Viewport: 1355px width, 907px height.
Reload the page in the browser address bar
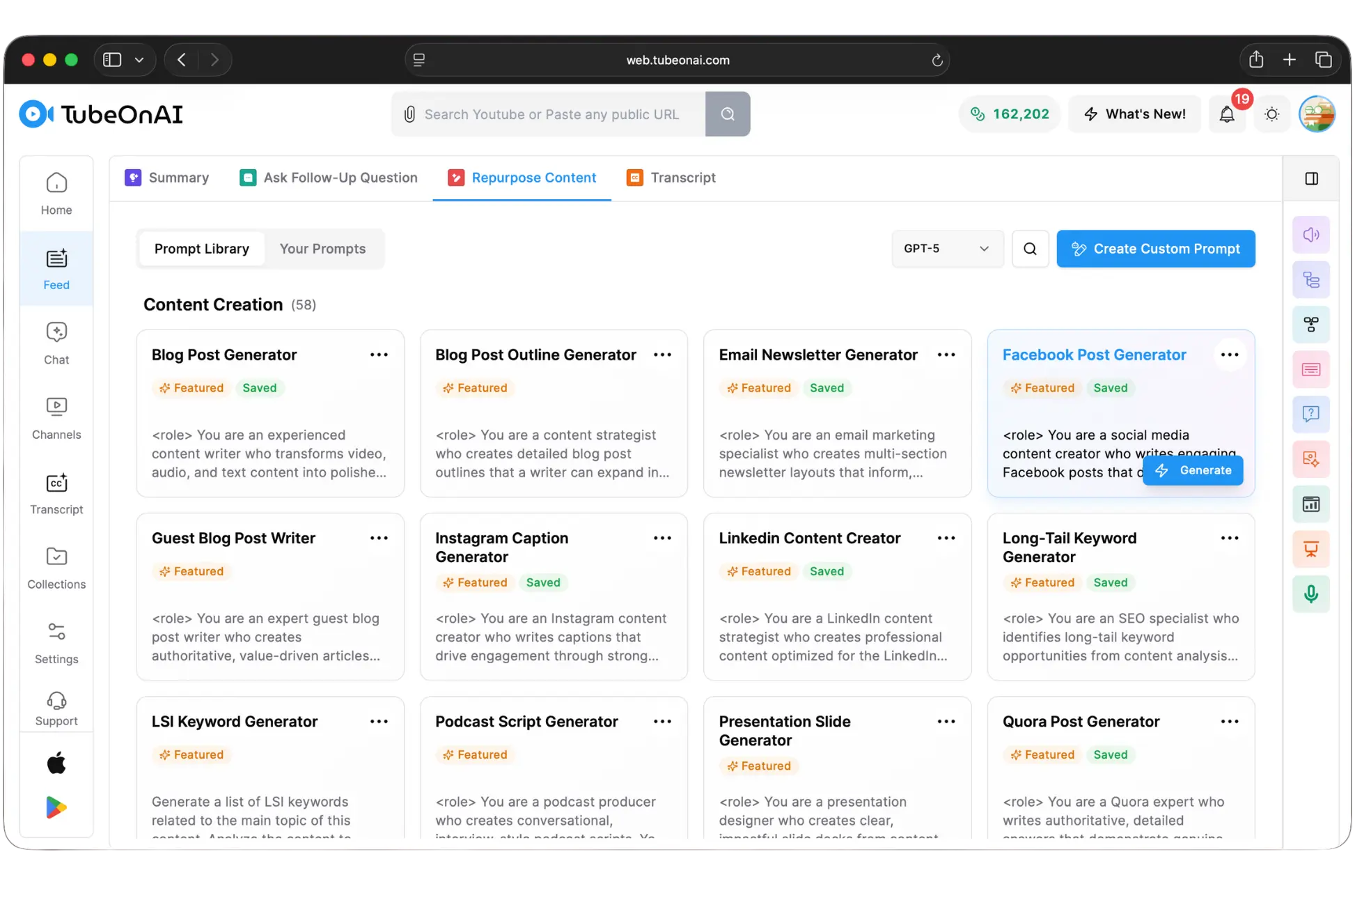[x=937, y=60]
